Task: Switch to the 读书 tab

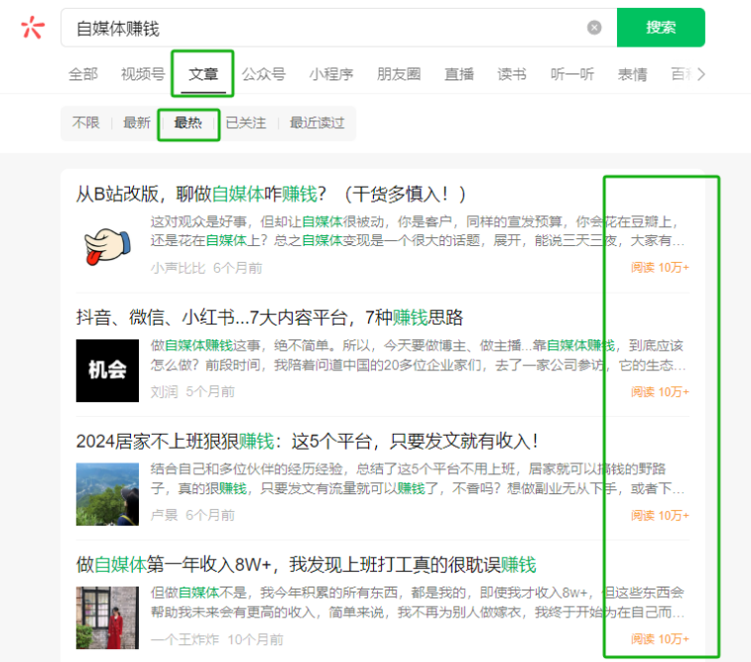Action: 512,74
